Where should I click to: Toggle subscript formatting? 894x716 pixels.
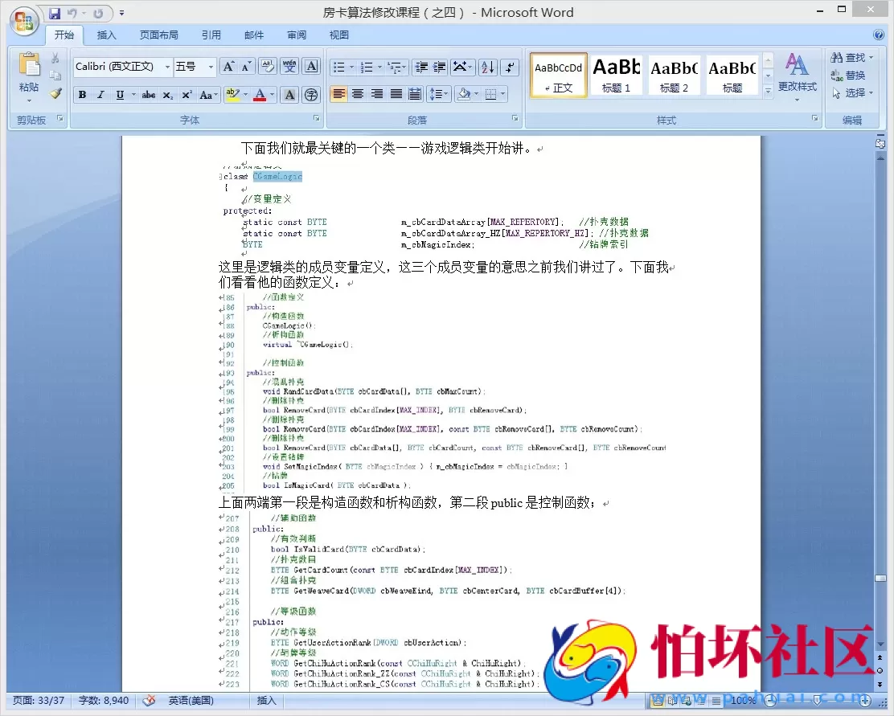tap(166, 94)
